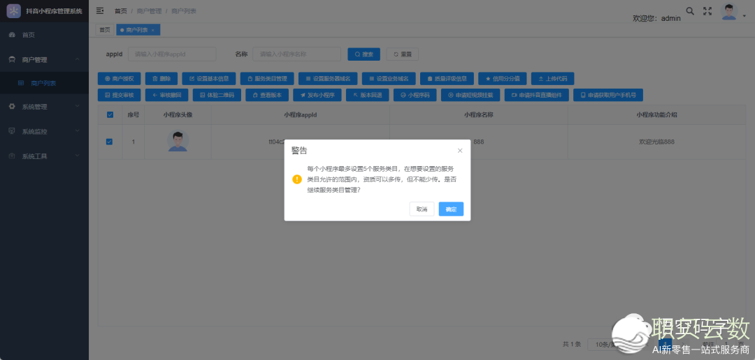
Task: Expand the 系统监控 sidebar menu
Action: (44, 131)
